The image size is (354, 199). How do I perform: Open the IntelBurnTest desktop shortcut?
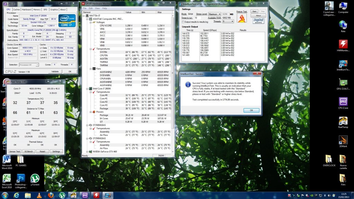click(x=343, y=65)
